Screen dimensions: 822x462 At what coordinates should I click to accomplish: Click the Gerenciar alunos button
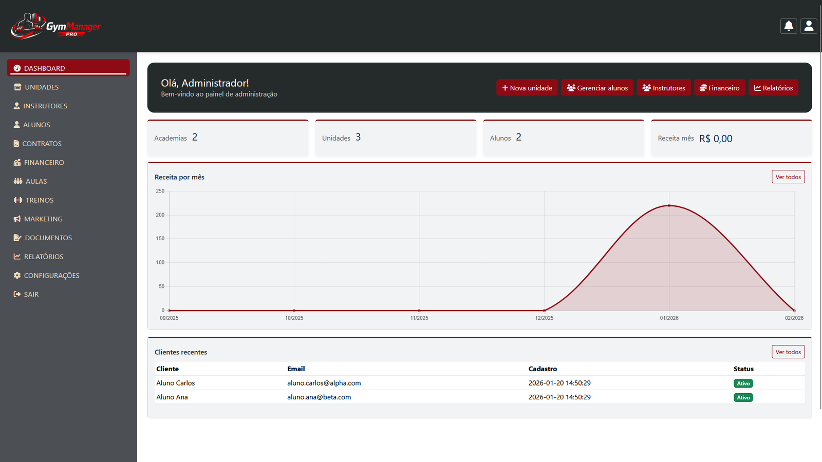tap(597, 87)
